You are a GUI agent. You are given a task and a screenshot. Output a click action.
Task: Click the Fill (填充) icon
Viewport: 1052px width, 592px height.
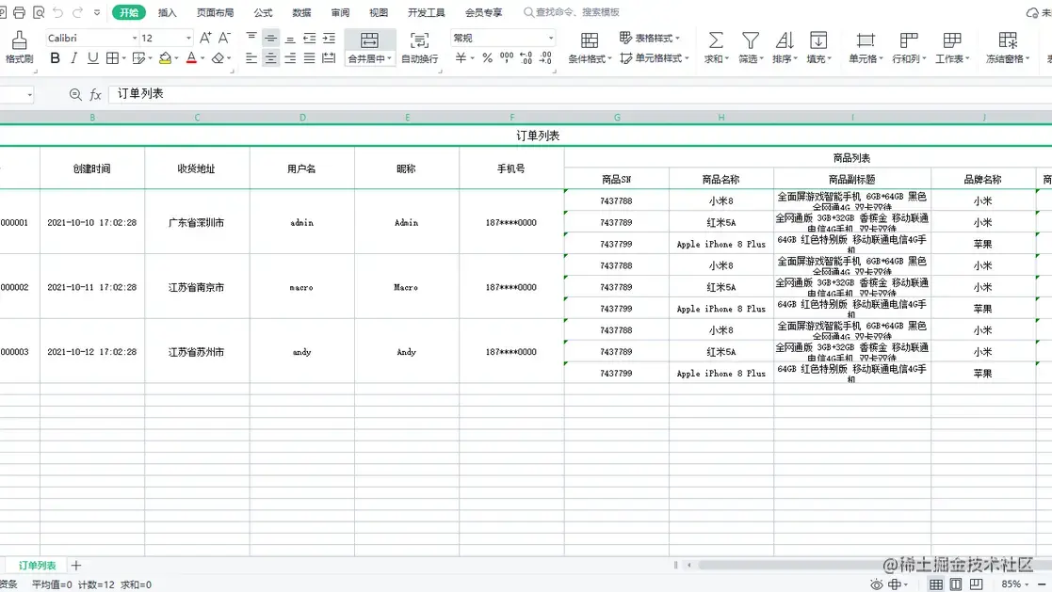[817, 40]
